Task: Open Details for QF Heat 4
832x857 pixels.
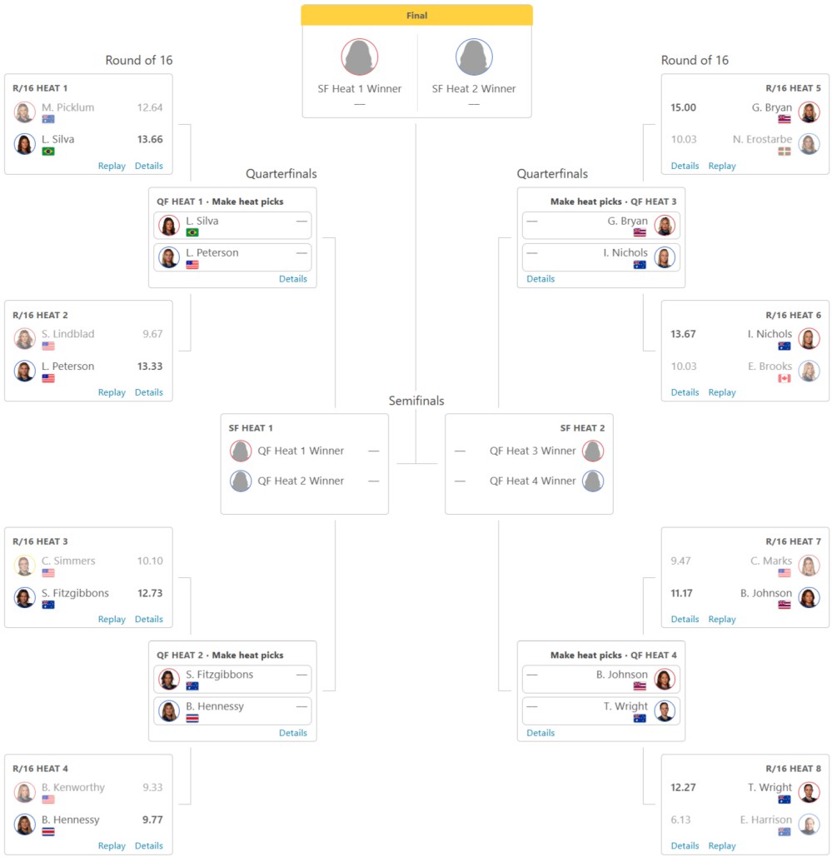Action: pos(541,733)
